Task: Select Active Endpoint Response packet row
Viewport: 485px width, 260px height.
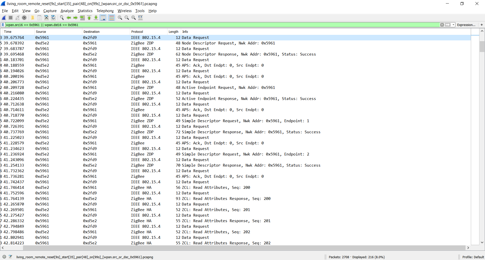Action: (235, 99)
